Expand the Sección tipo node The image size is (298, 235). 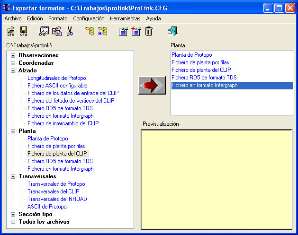pos(13,214)
